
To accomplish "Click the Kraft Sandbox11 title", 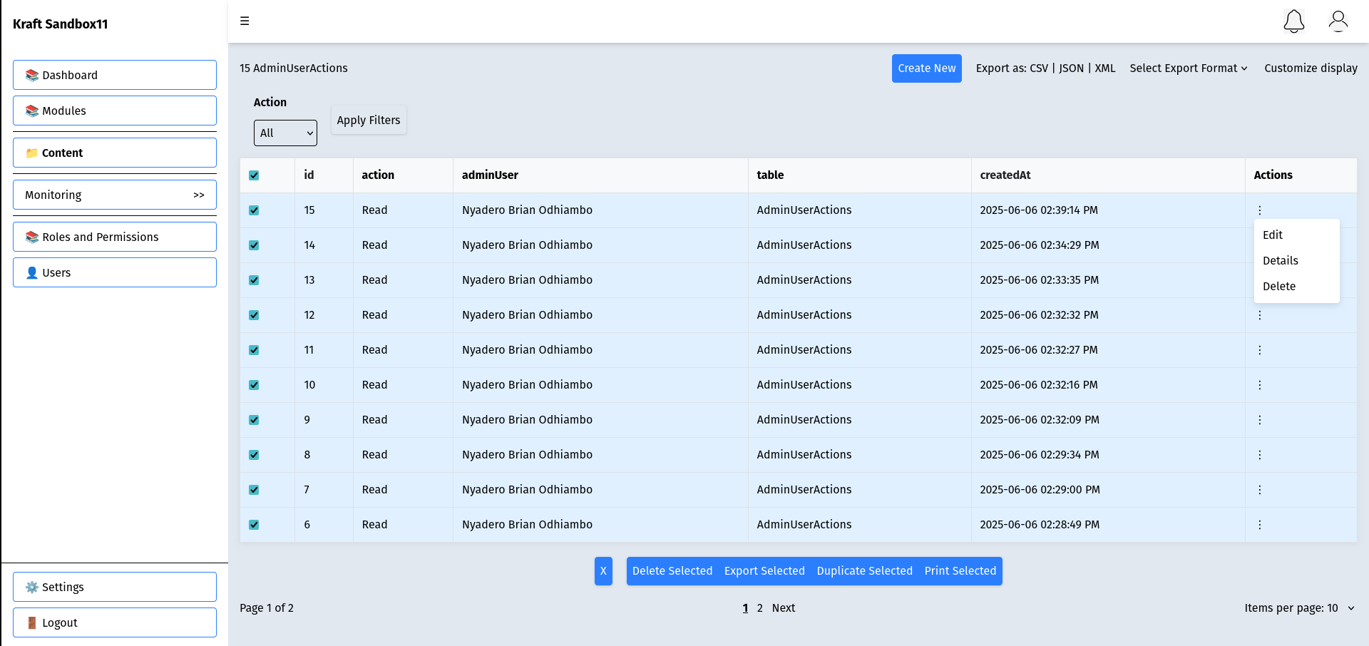I will pos(61,24).
